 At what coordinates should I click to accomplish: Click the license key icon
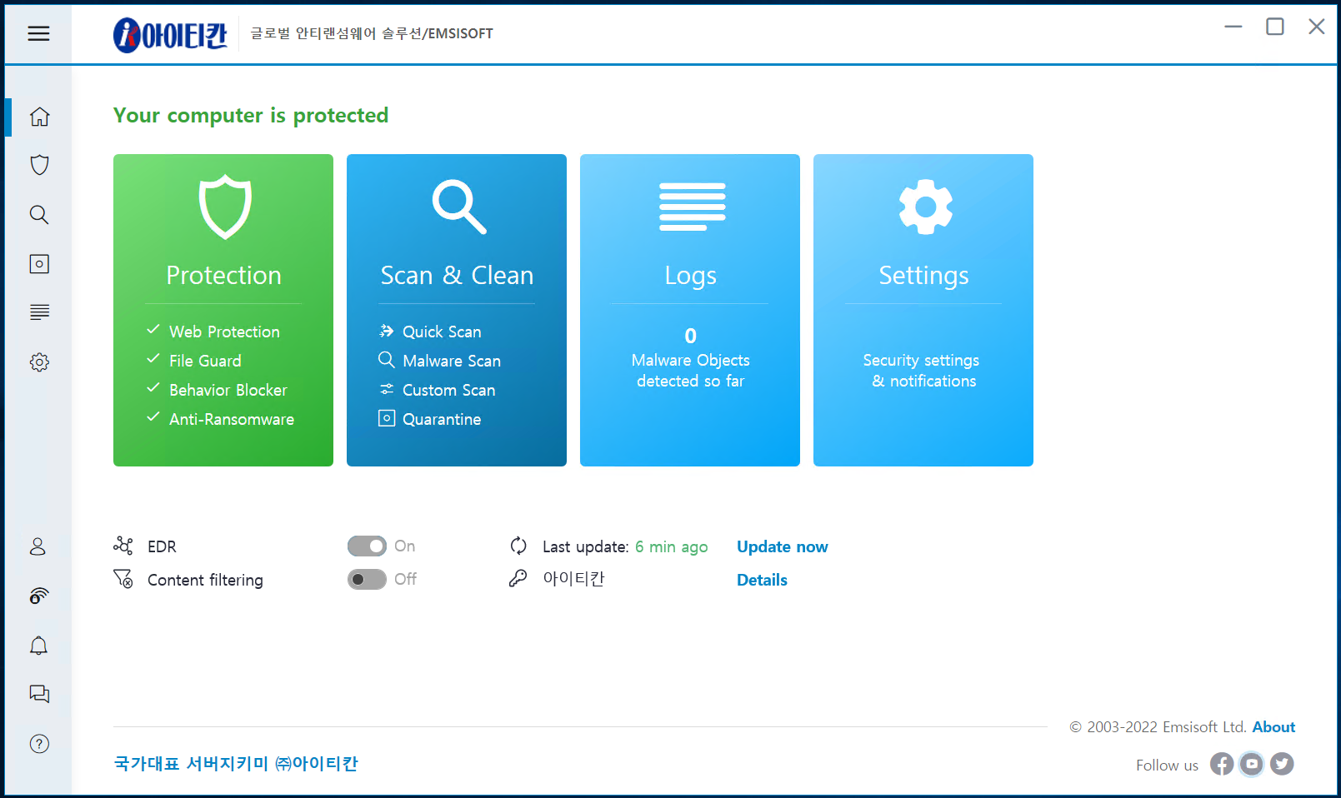pos(518,578)
